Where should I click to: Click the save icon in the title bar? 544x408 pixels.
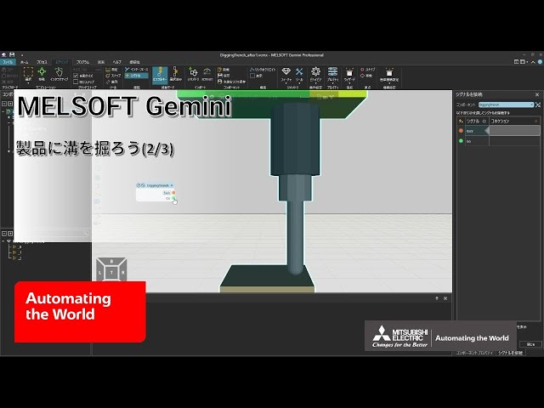coord(12,54)
